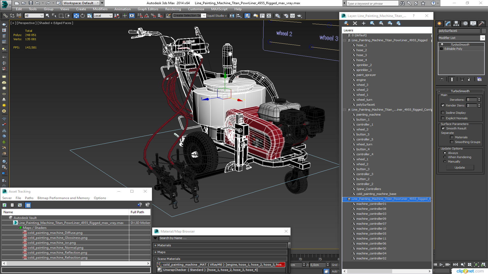This screenshot has height=274, width=488.
Task: Check Separate by Materials option
Action: pos(452,137)
